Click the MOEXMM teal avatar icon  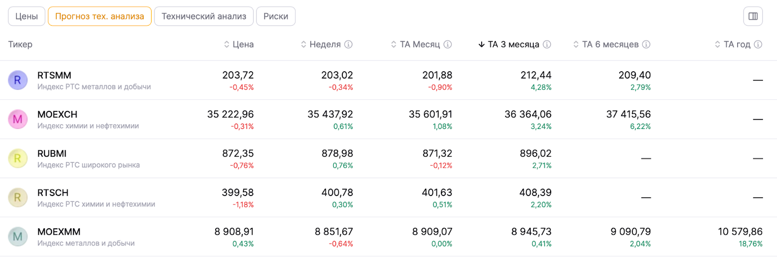17,237
